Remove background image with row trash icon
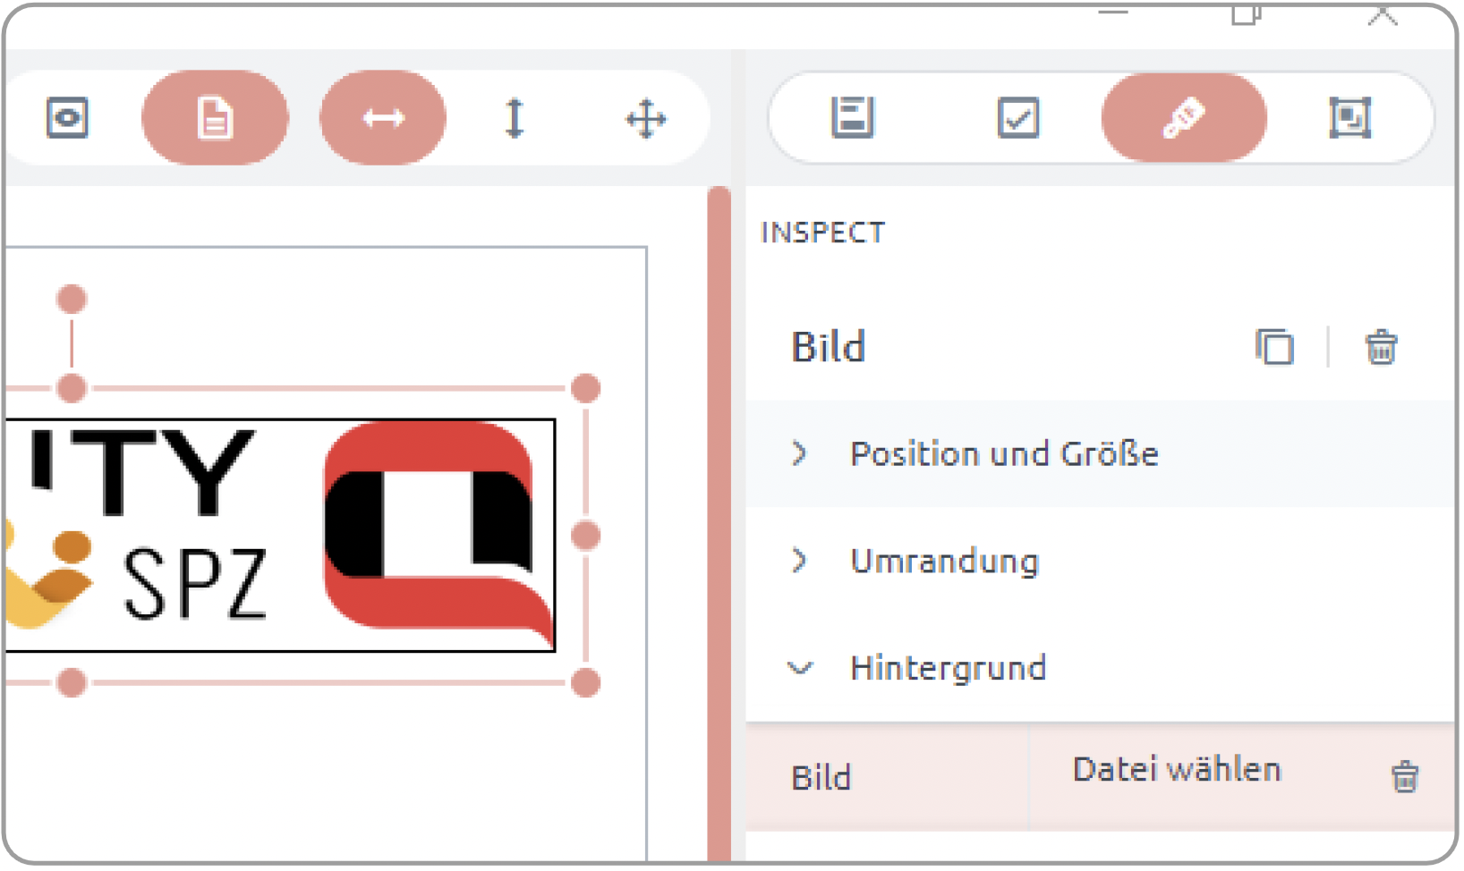Viewport: 1464px width, 871px height. point(1405,776)
